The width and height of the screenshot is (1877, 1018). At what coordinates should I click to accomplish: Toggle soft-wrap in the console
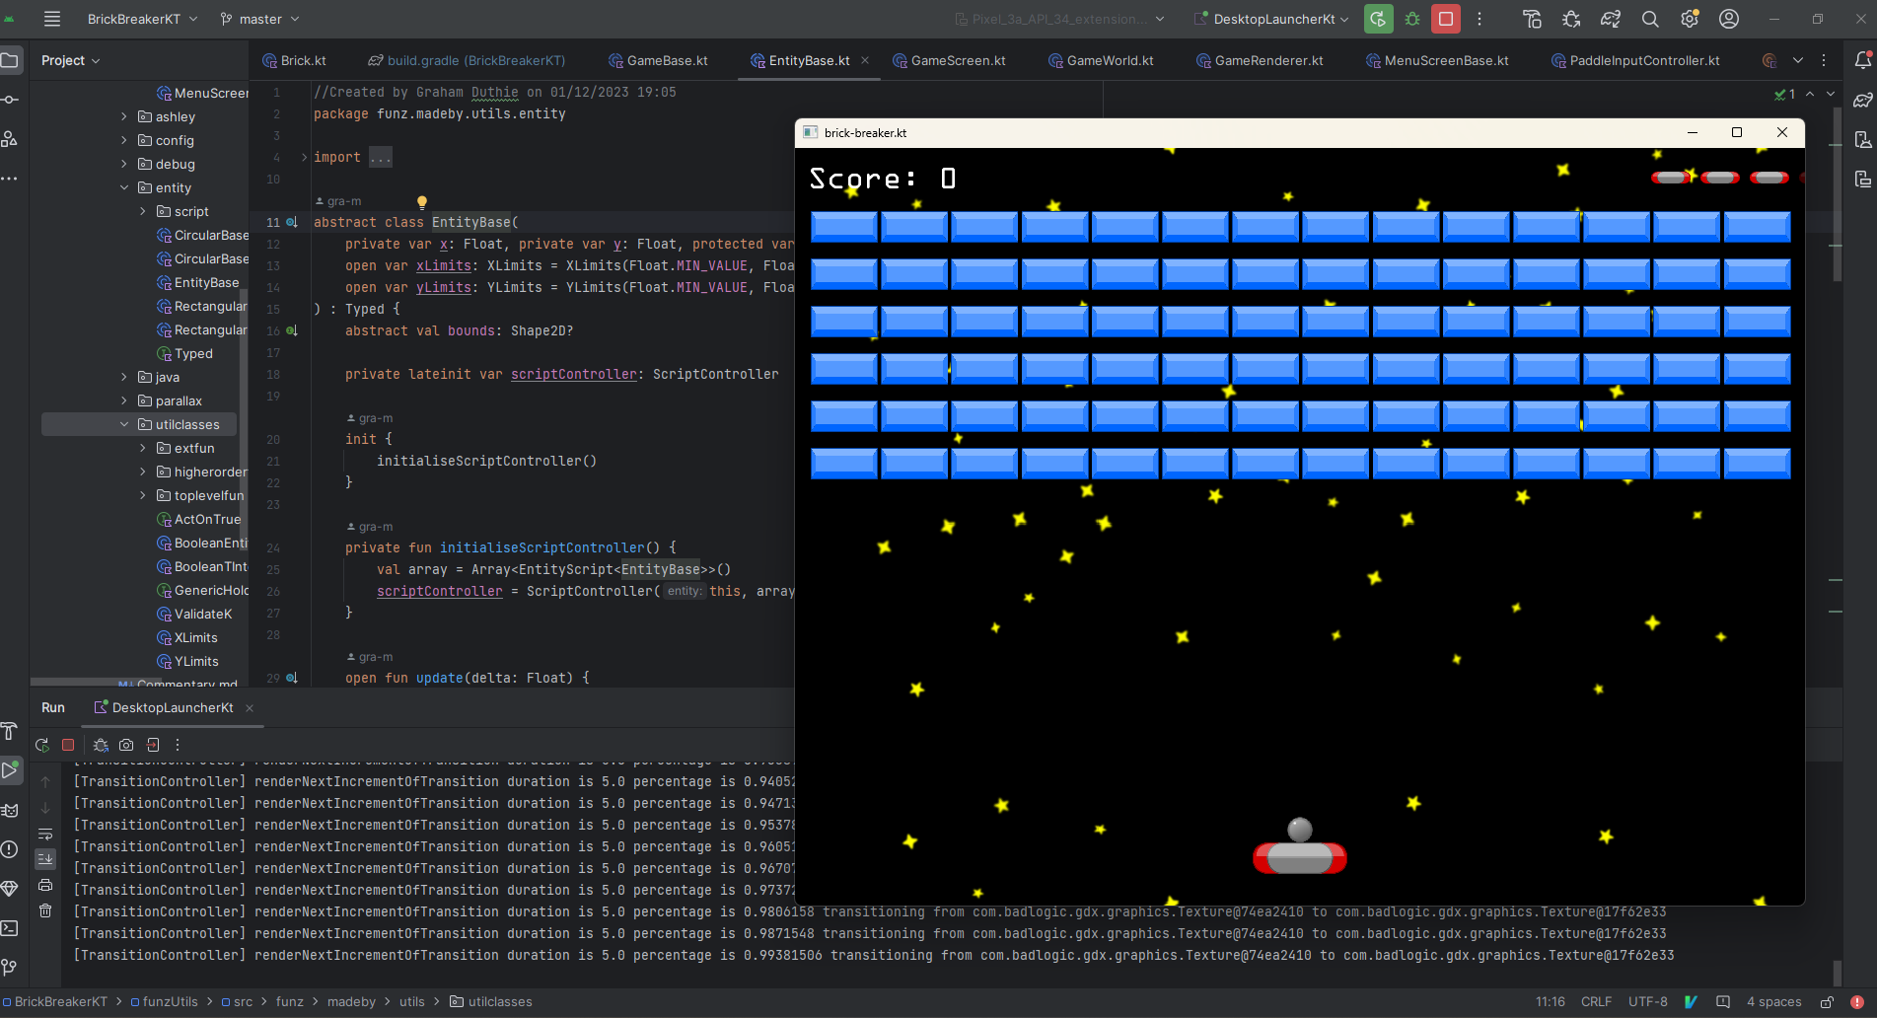click(x=45, y=835)
